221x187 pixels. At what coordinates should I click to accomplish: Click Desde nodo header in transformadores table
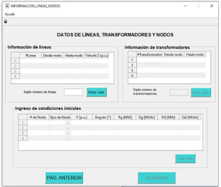pyautogui.click(x=173, y=54)
